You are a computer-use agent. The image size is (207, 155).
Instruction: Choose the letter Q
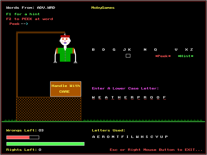(x=155, y=50)
